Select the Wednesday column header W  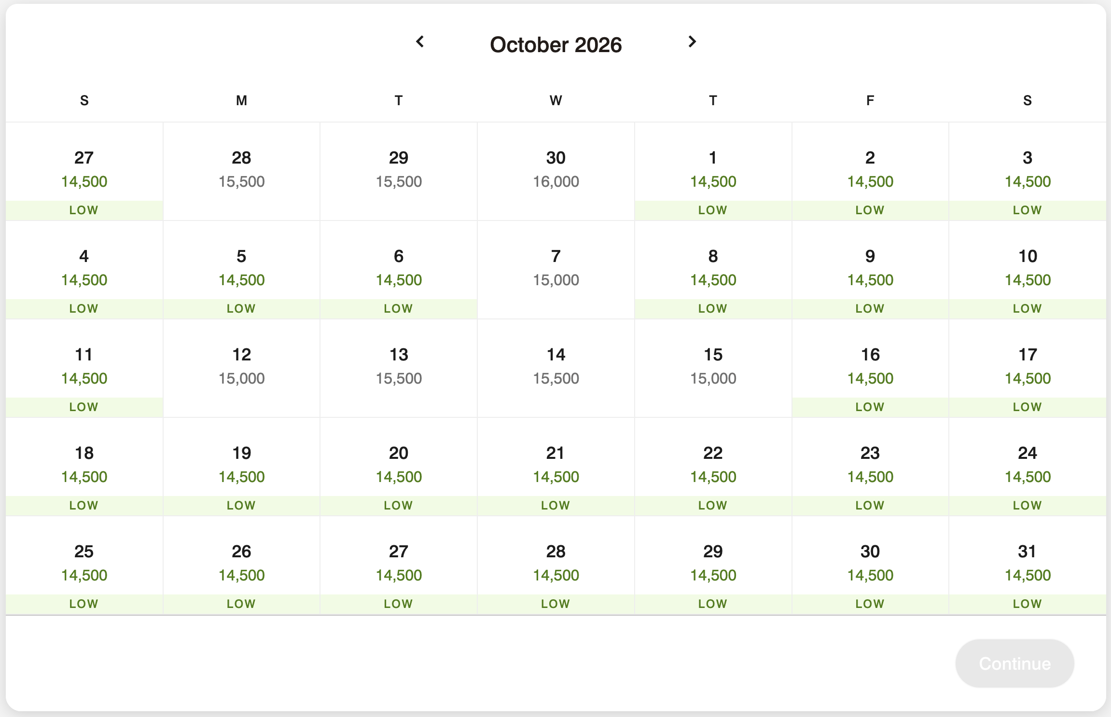coord(555,100)
